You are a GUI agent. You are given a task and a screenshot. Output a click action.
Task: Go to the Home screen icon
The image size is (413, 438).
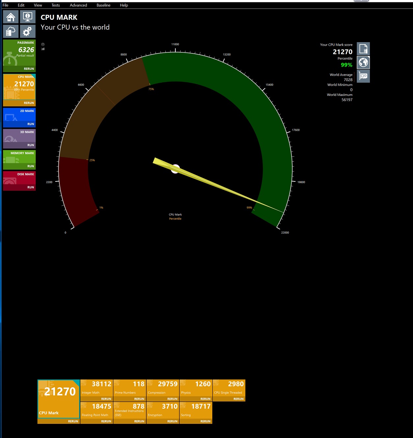click(x=11, y=17)
